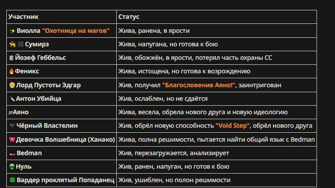This screenshot has height=188, width=335.
Task: Click the fire emoji beside Феникс
Action: coord(12,71)
